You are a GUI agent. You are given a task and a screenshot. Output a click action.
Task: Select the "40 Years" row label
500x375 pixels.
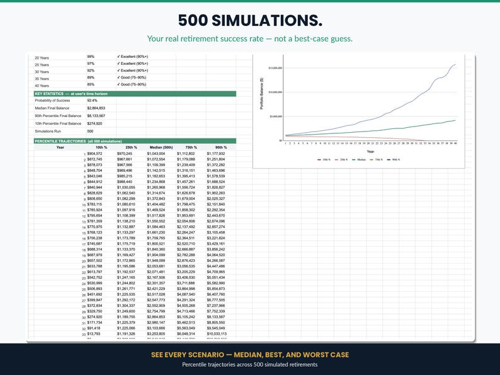42,86
